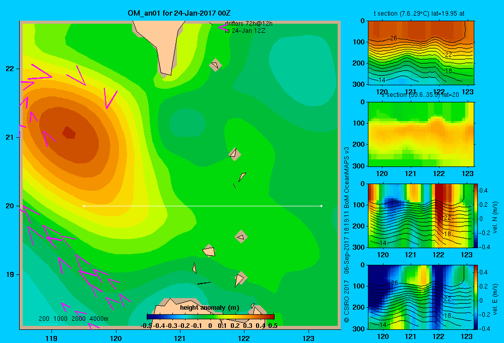Click the 'height anomaly (m)' label
504x343 pixels.
pos(210,308)
